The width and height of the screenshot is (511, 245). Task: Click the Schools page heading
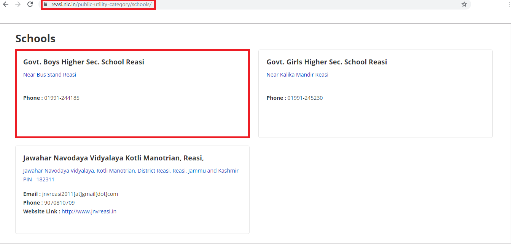click(x=35, y=38)
